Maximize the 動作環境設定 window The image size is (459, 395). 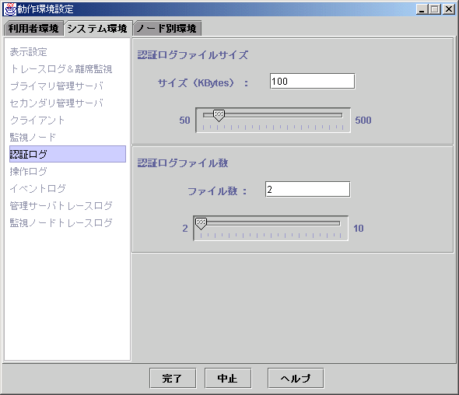point(435,9)
